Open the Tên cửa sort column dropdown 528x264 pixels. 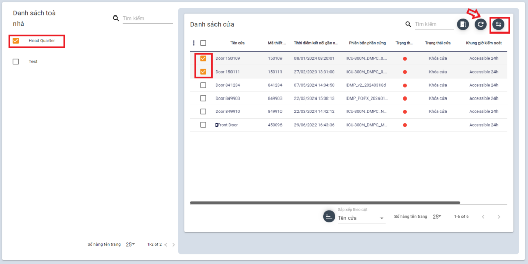(361, 218)
